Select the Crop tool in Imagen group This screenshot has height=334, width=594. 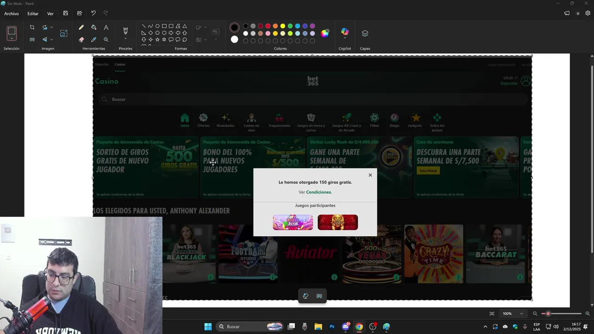pyautogui.click(x=32, y=27)
